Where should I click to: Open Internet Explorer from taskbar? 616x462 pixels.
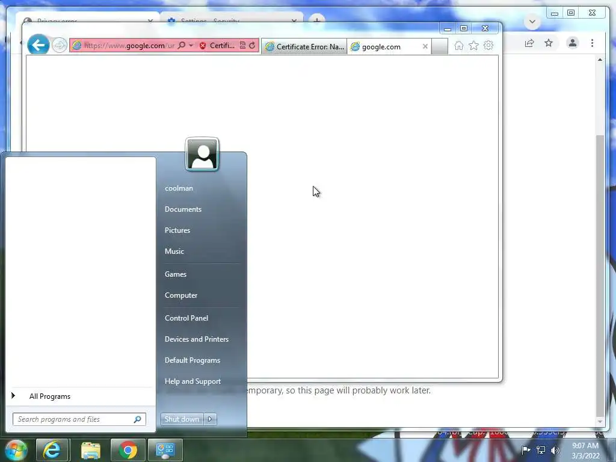pos(52,450)
